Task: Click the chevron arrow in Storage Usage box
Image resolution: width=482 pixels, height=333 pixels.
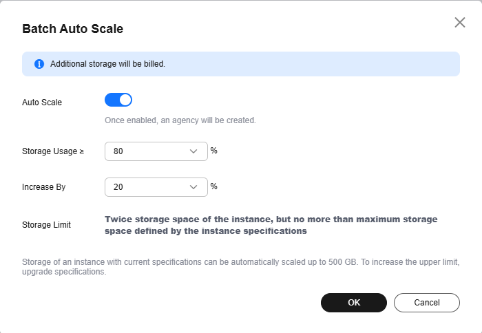Action: click(x=193, y=151)
